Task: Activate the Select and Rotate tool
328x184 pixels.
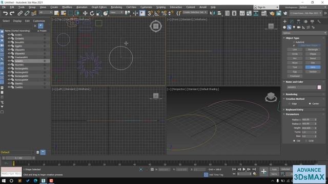Action: tap(92, 13)
